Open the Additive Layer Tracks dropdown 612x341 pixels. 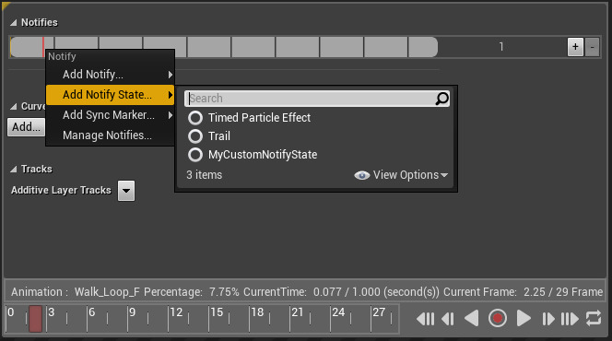pos(126,191)
